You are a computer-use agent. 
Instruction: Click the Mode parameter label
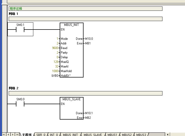(x=64, y=39)
